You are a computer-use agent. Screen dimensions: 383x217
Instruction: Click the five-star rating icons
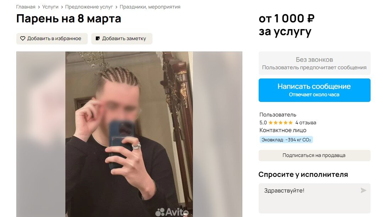280,123
